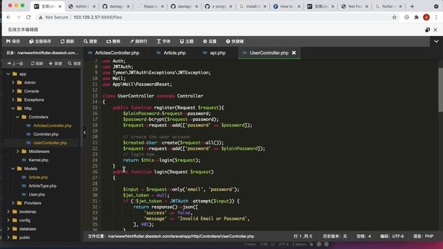The width and height of the screenshot is (443, 249).
Task: Click the 刷新 refresh button in top toolbar
Action: [x=67, y=41]
